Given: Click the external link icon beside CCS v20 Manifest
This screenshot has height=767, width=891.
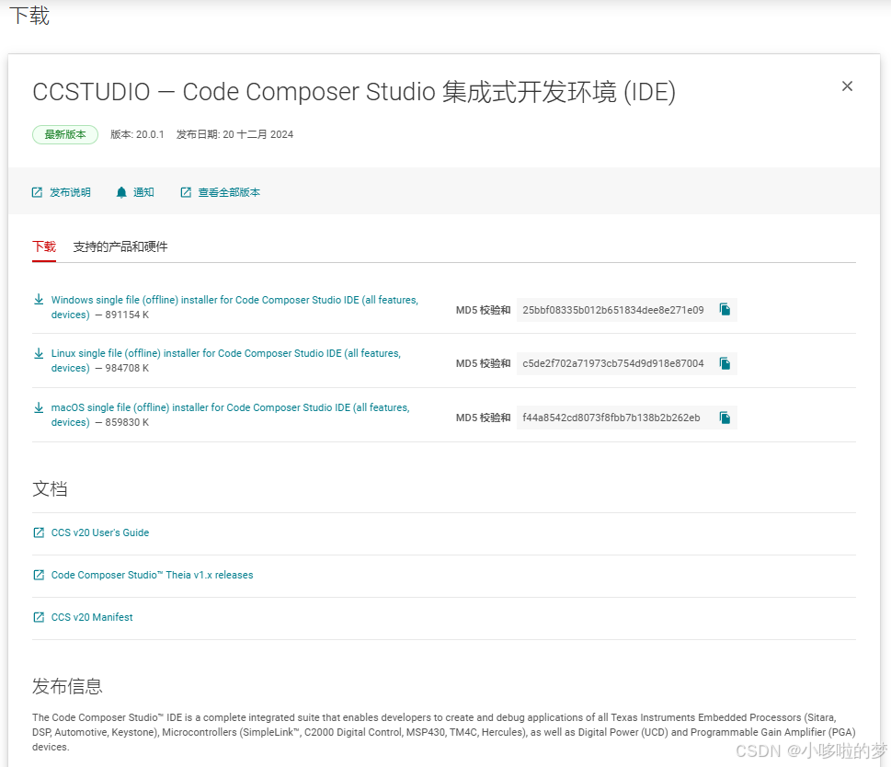Looking at the screenshot, I should point(39,617).
